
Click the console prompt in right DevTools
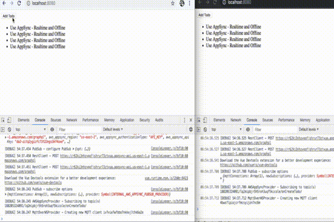(264, 209)
